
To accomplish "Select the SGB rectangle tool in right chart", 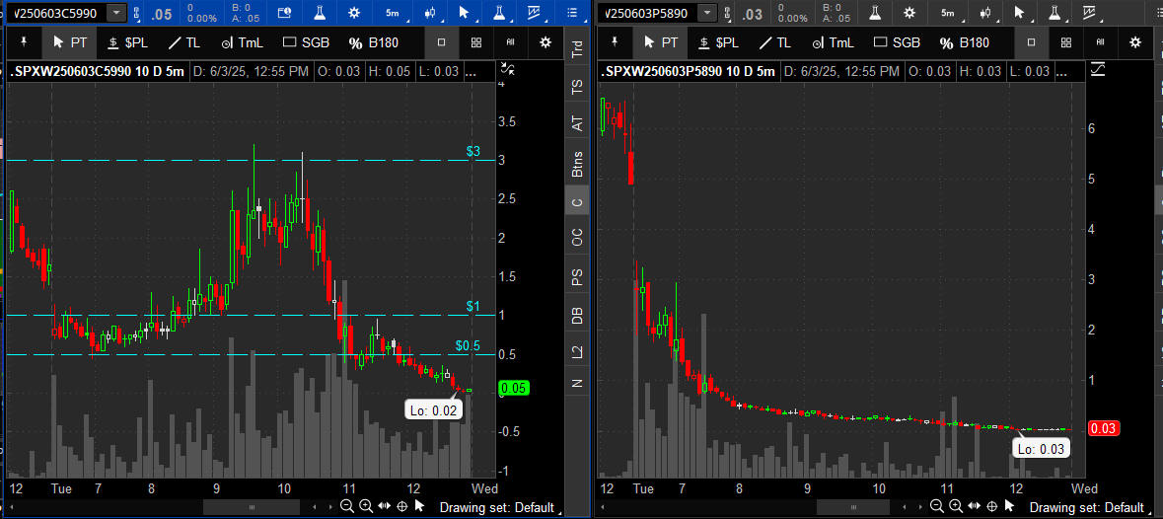I will point(899,43).
